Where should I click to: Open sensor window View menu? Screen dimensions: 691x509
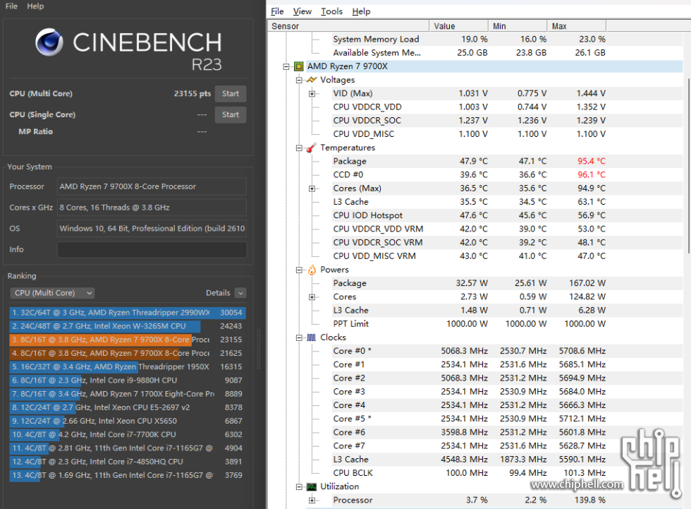tap(302, 11)
